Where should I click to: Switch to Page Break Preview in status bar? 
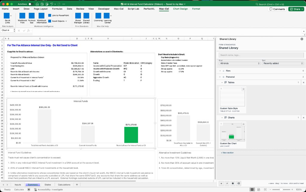265,190
